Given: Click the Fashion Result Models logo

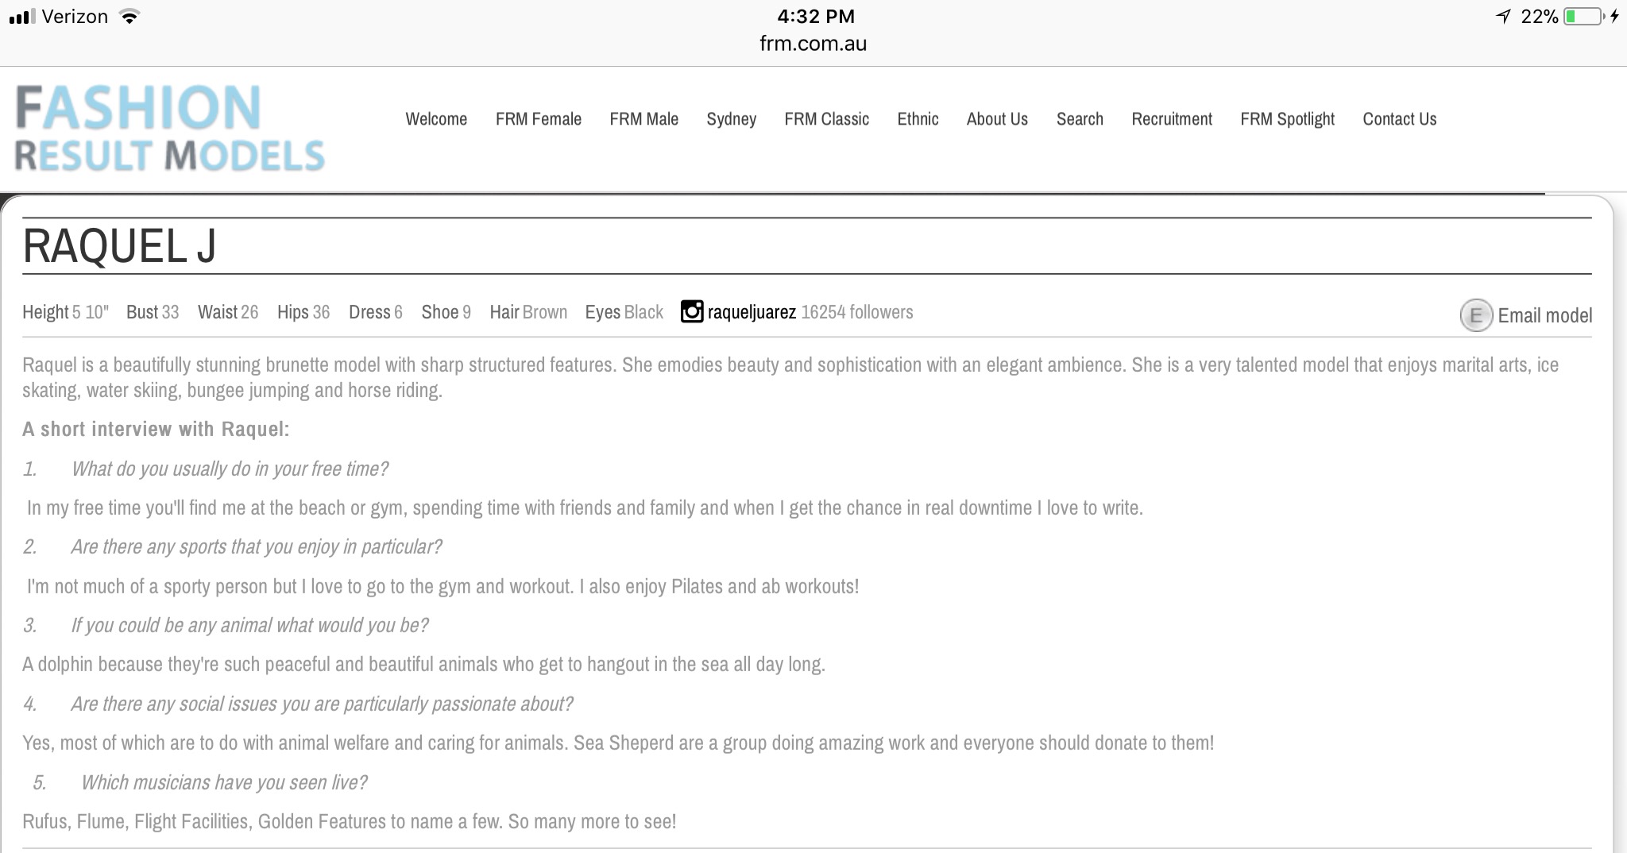Looking at the screenshot, I should [x=170, y=129].
